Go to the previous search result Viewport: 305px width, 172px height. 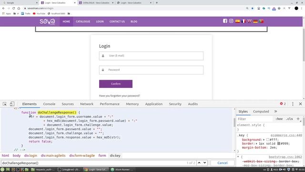tap(199, 162)
